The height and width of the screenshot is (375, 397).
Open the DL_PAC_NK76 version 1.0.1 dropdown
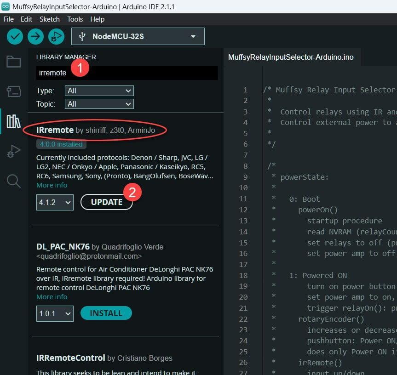[55, 314]
